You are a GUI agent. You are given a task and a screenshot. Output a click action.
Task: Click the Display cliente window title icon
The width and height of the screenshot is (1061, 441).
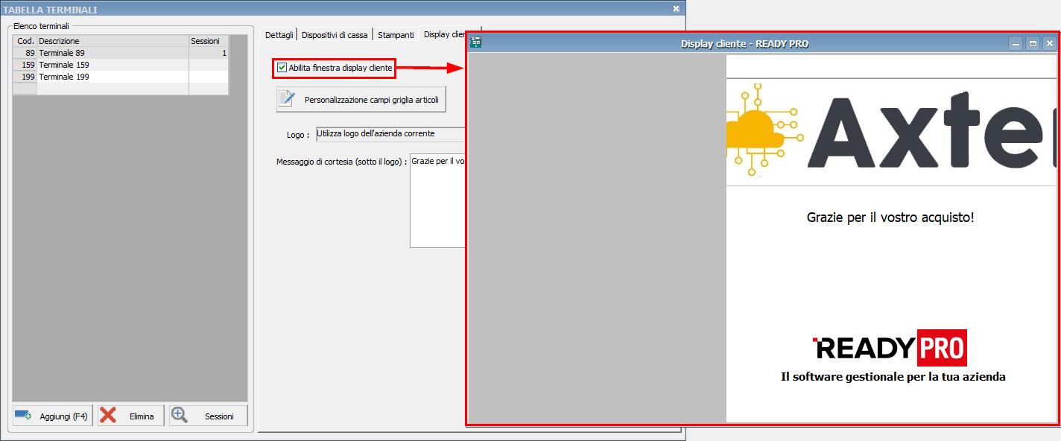point(476,42)
